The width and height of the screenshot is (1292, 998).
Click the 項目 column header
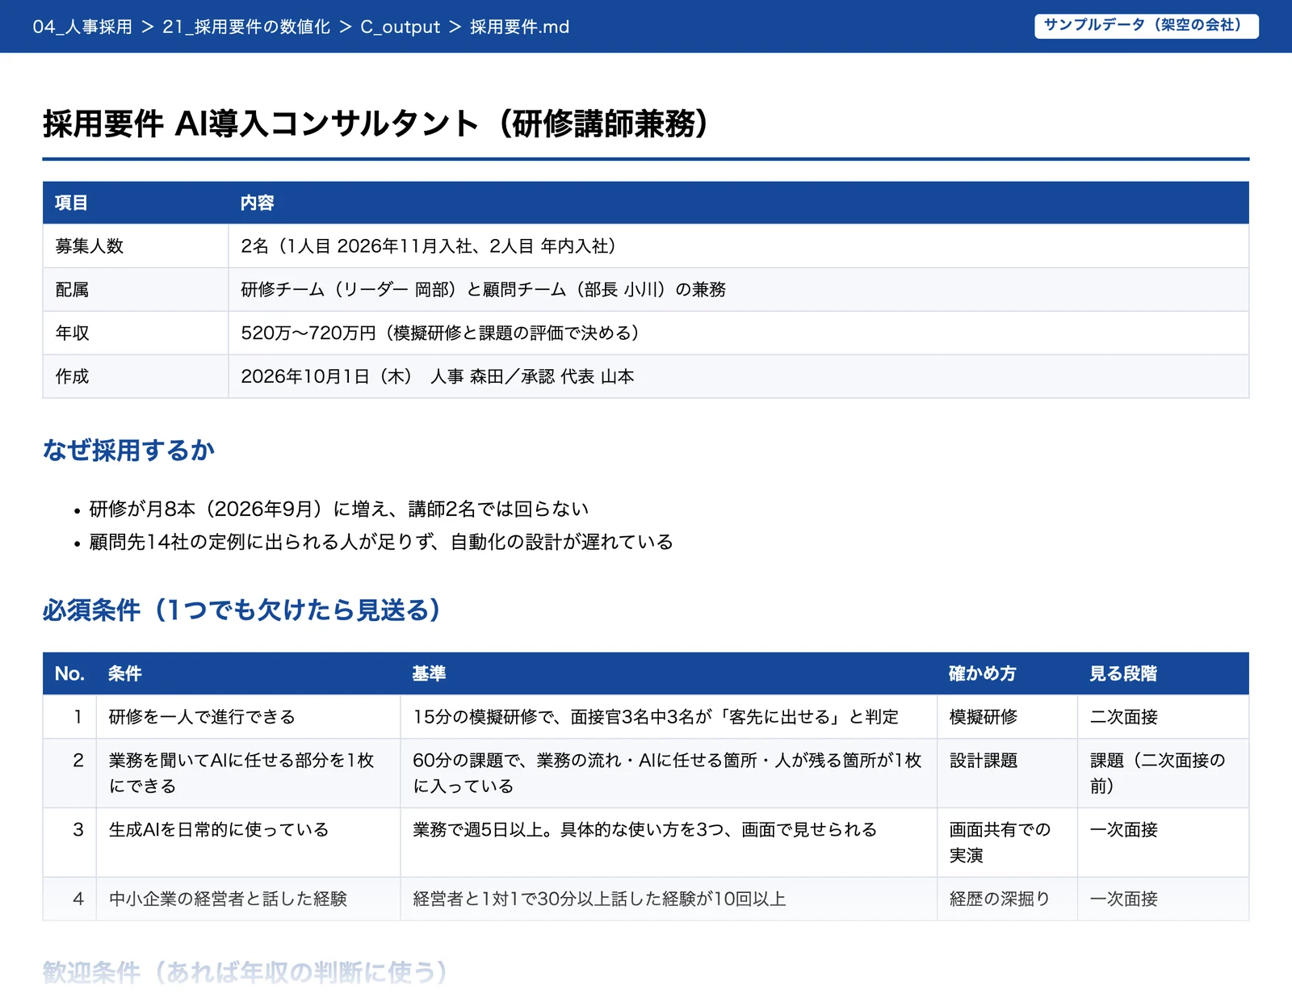[x=71, y=203]
